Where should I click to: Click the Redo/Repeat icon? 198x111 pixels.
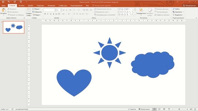15,2
